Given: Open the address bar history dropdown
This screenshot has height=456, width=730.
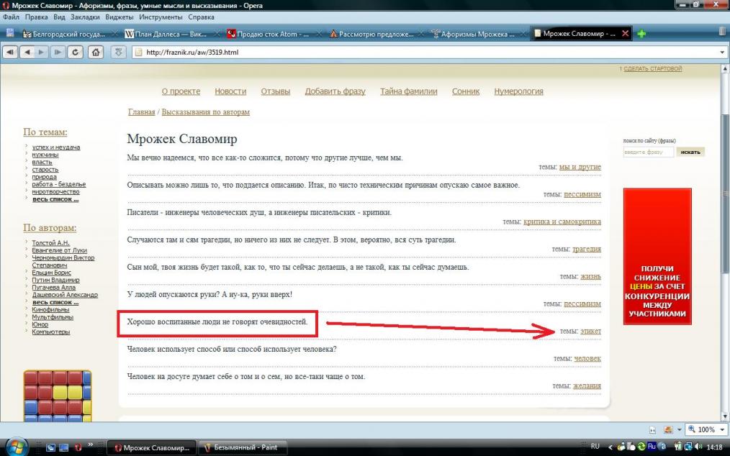Looking at the screenshot, I should (722, 53).
